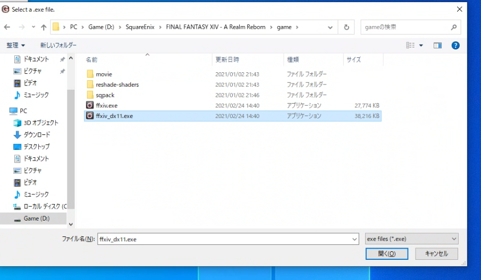Open the Help button

(x=455, y=45)
